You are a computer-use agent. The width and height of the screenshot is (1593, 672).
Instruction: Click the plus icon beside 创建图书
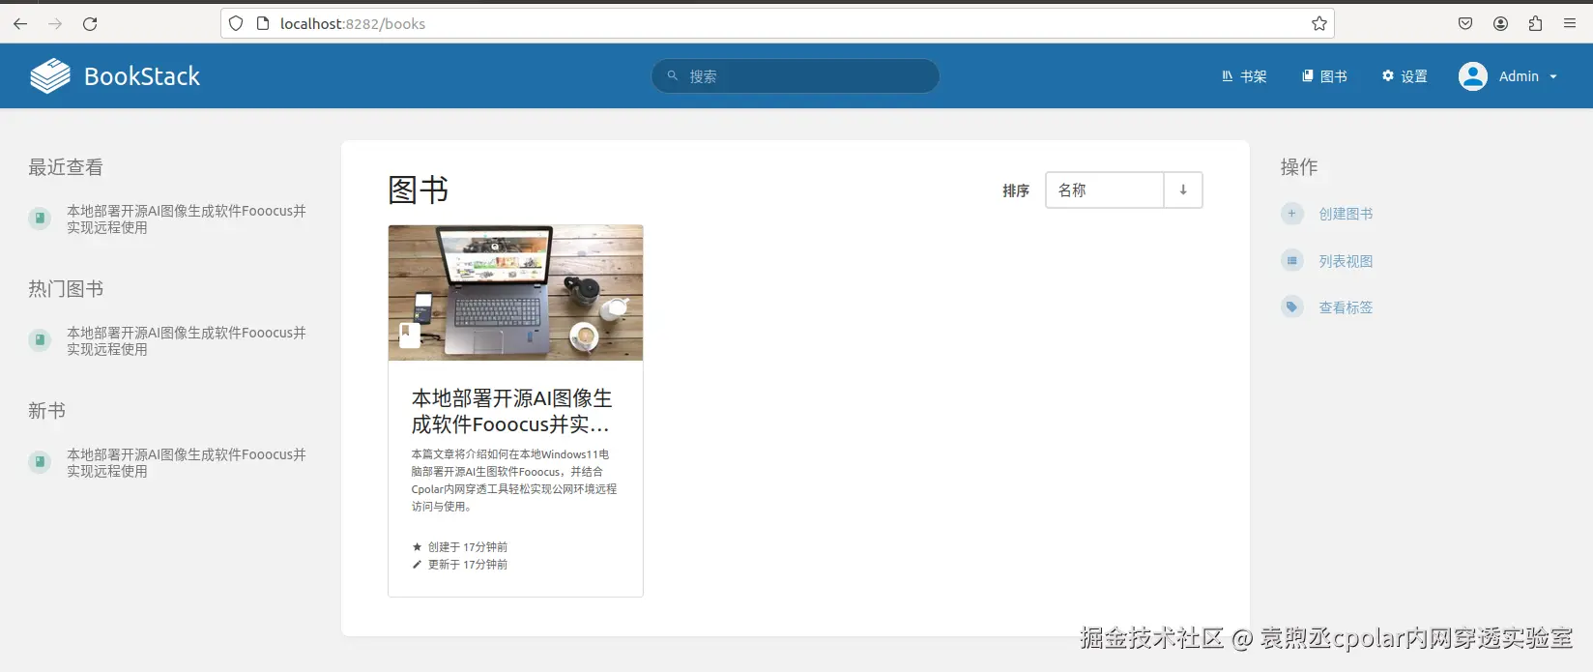click(1292, 214)
